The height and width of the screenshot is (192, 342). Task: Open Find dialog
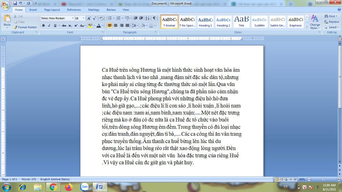coord(331,16)
